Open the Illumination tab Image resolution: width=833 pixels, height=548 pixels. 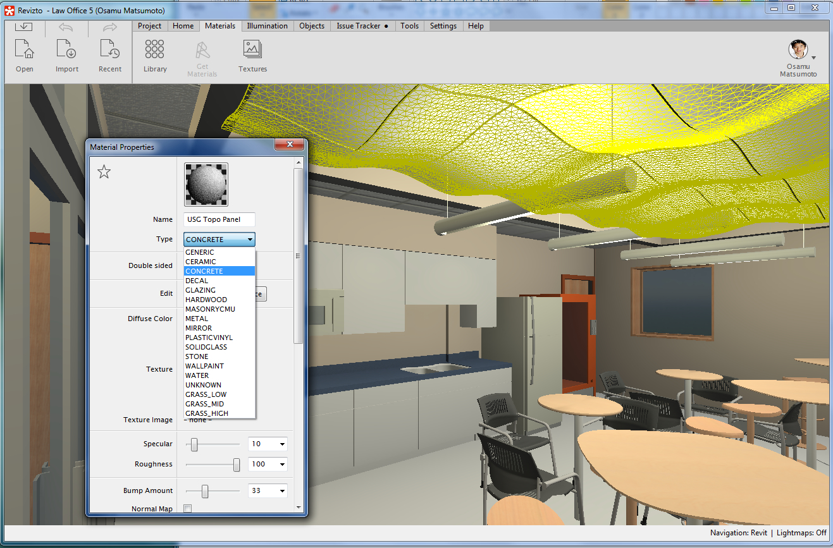coord(267,26)
